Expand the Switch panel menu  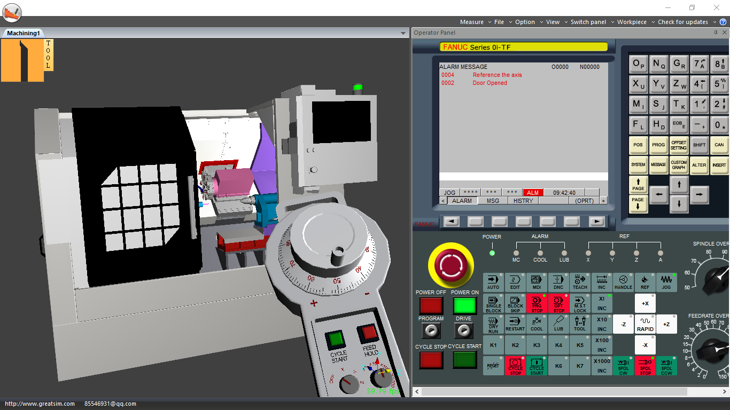tap(588, 22)
